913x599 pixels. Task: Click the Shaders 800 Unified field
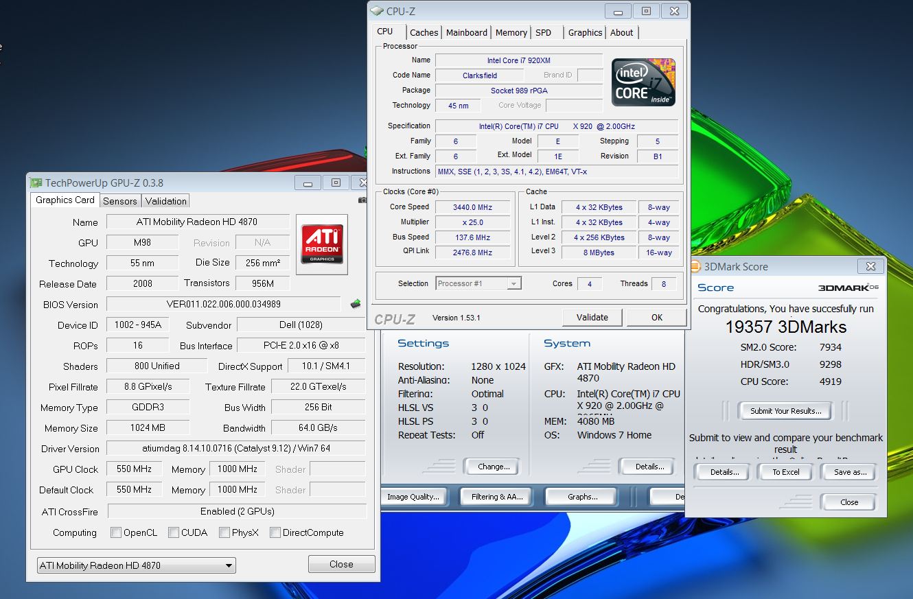point(157,366)
